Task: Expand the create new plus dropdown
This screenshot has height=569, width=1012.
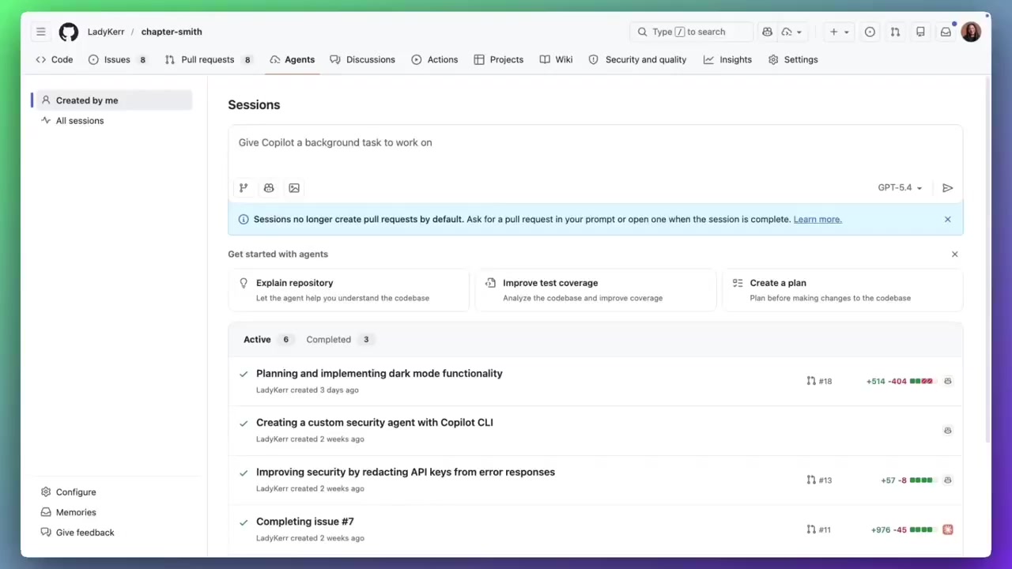Action: (x=839, y=32)
